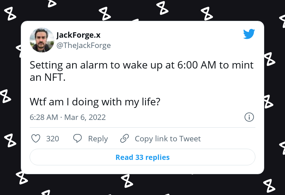View tweet details via the circled info icon
285x195 pixels.
(249, 117)
